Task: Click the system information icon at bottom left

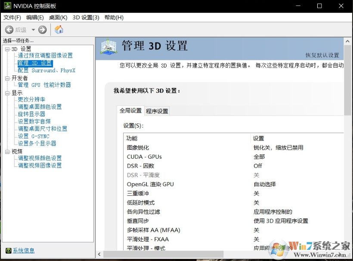Action: 9,250
